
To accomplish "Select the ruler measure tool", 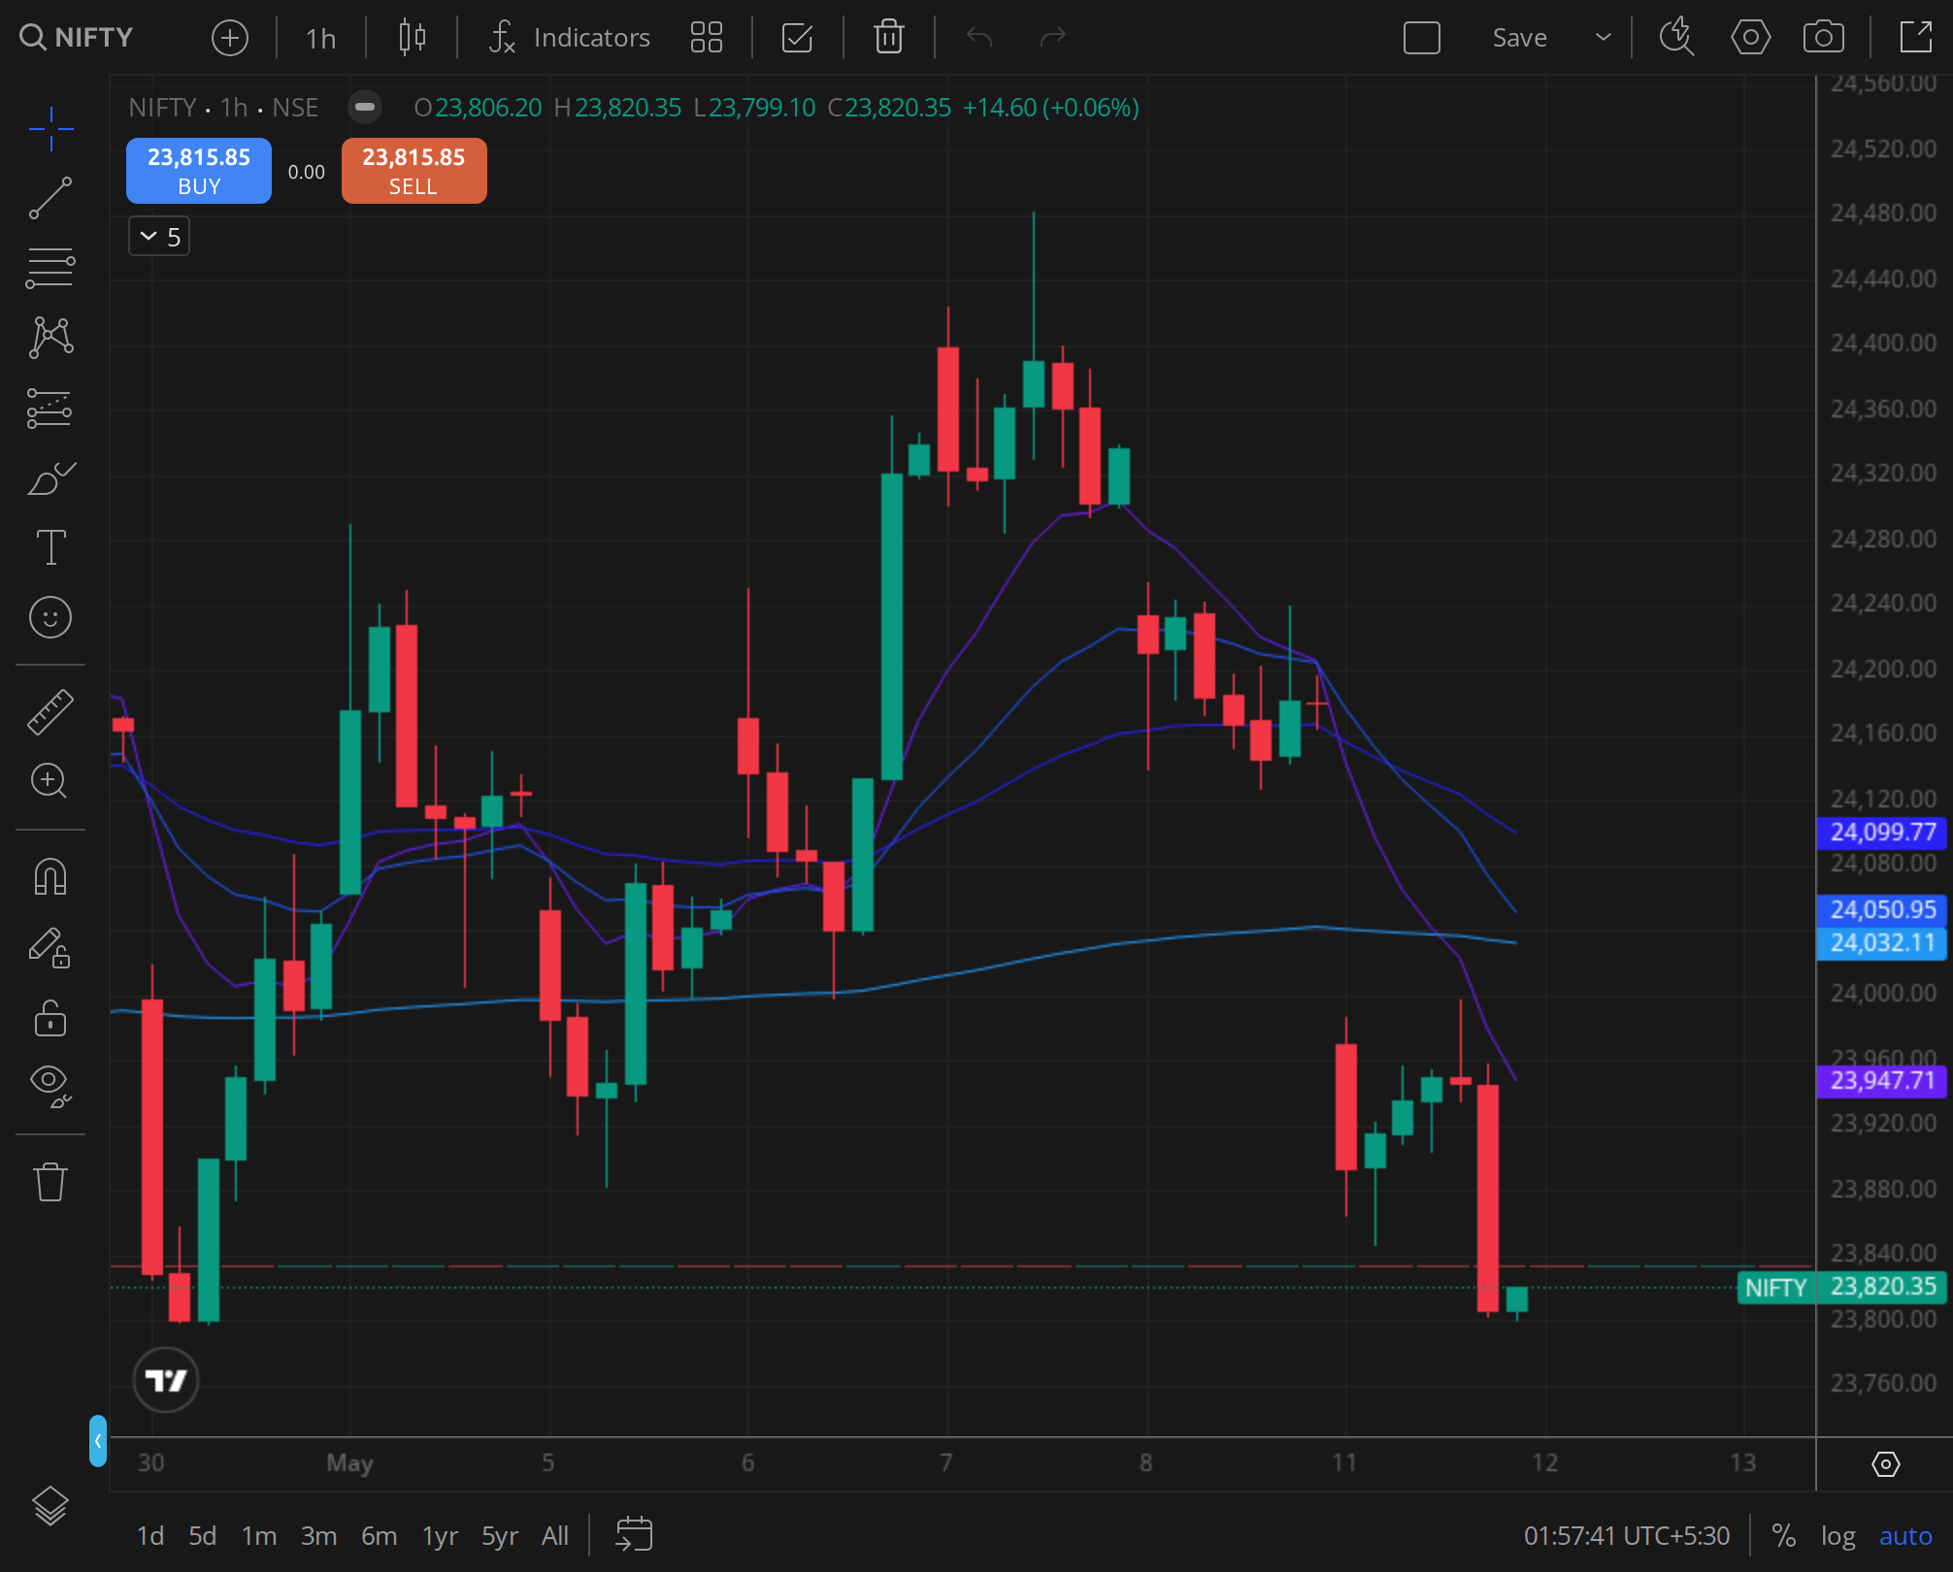I will coord(50,711).
